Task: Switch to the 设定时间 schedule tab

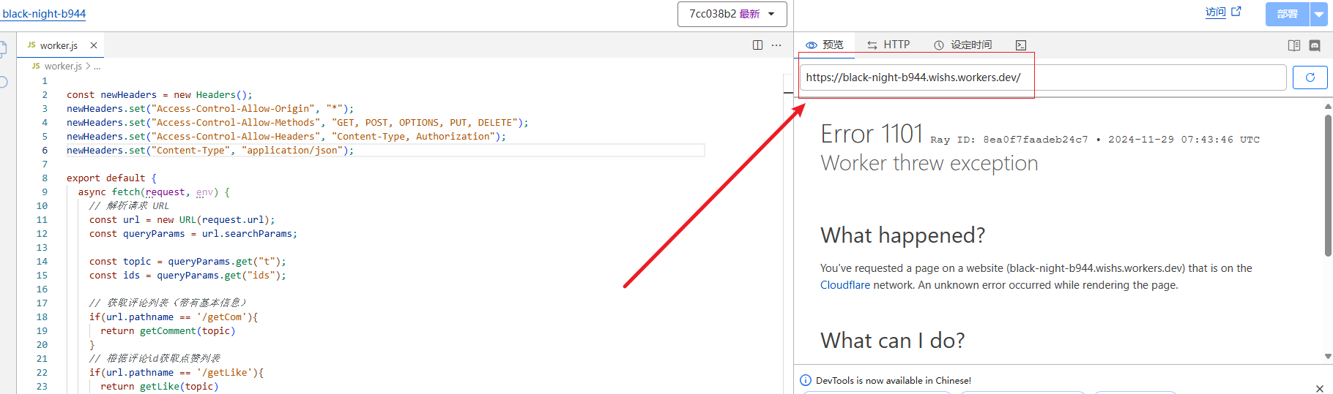Action: pyautogui.click(x=963, y=45)
